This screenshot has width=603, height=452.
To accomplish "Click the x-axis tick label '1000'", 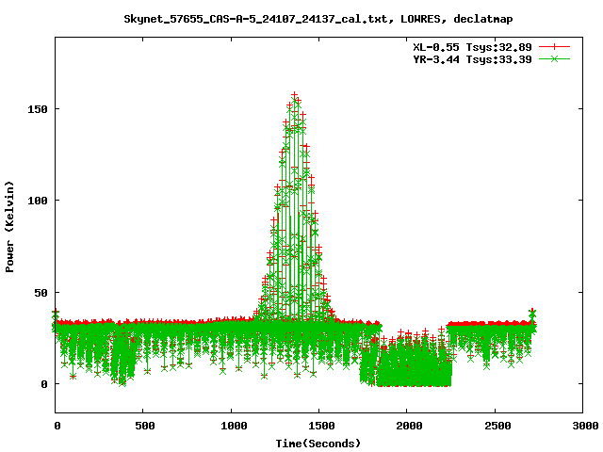I will 234,426.
